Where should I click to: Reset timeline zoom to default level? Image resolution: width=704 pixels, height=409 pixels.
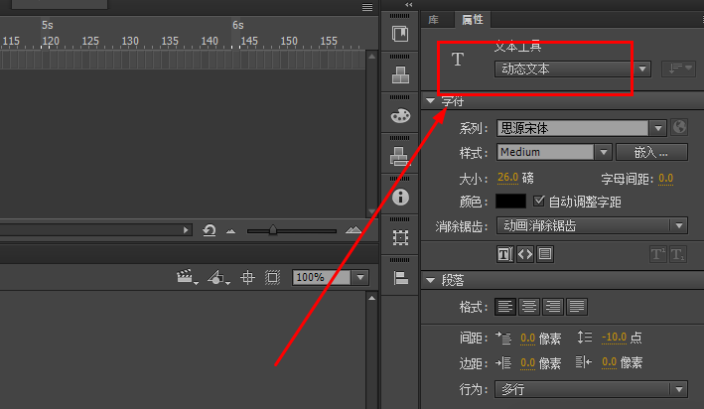pyautogui.click(x=210, y=230)
